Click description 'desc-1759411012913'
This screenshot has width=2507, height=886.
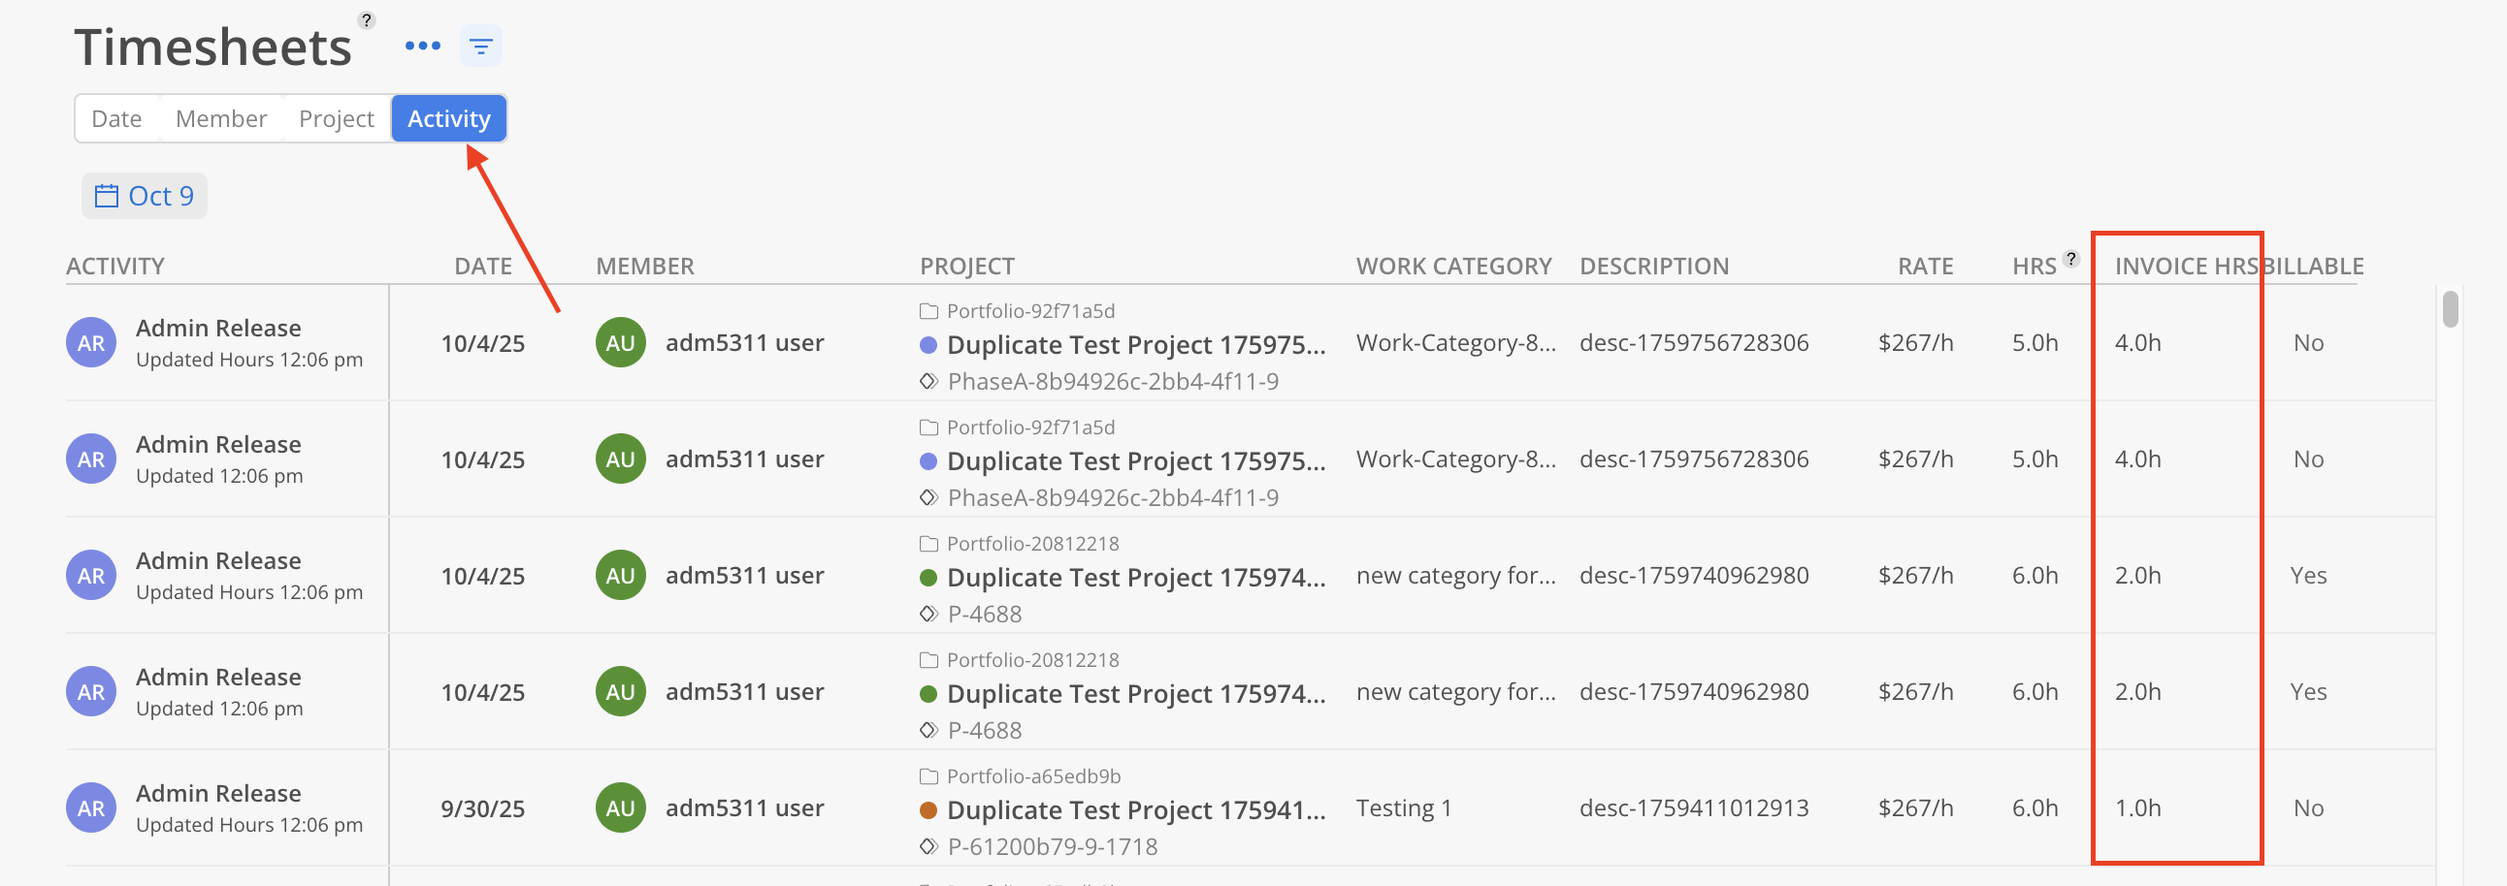[1693, 807]
